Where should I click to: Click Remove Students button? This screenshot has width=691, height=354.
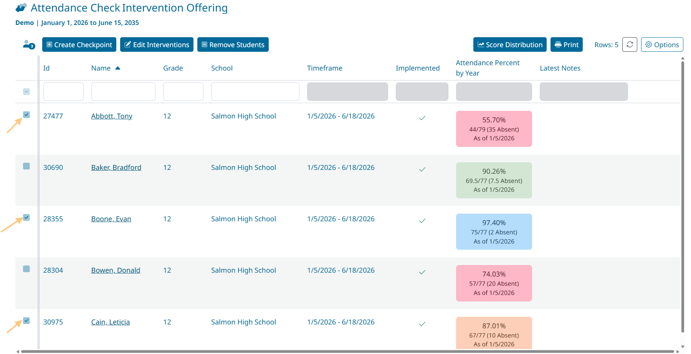pos(233,44)
